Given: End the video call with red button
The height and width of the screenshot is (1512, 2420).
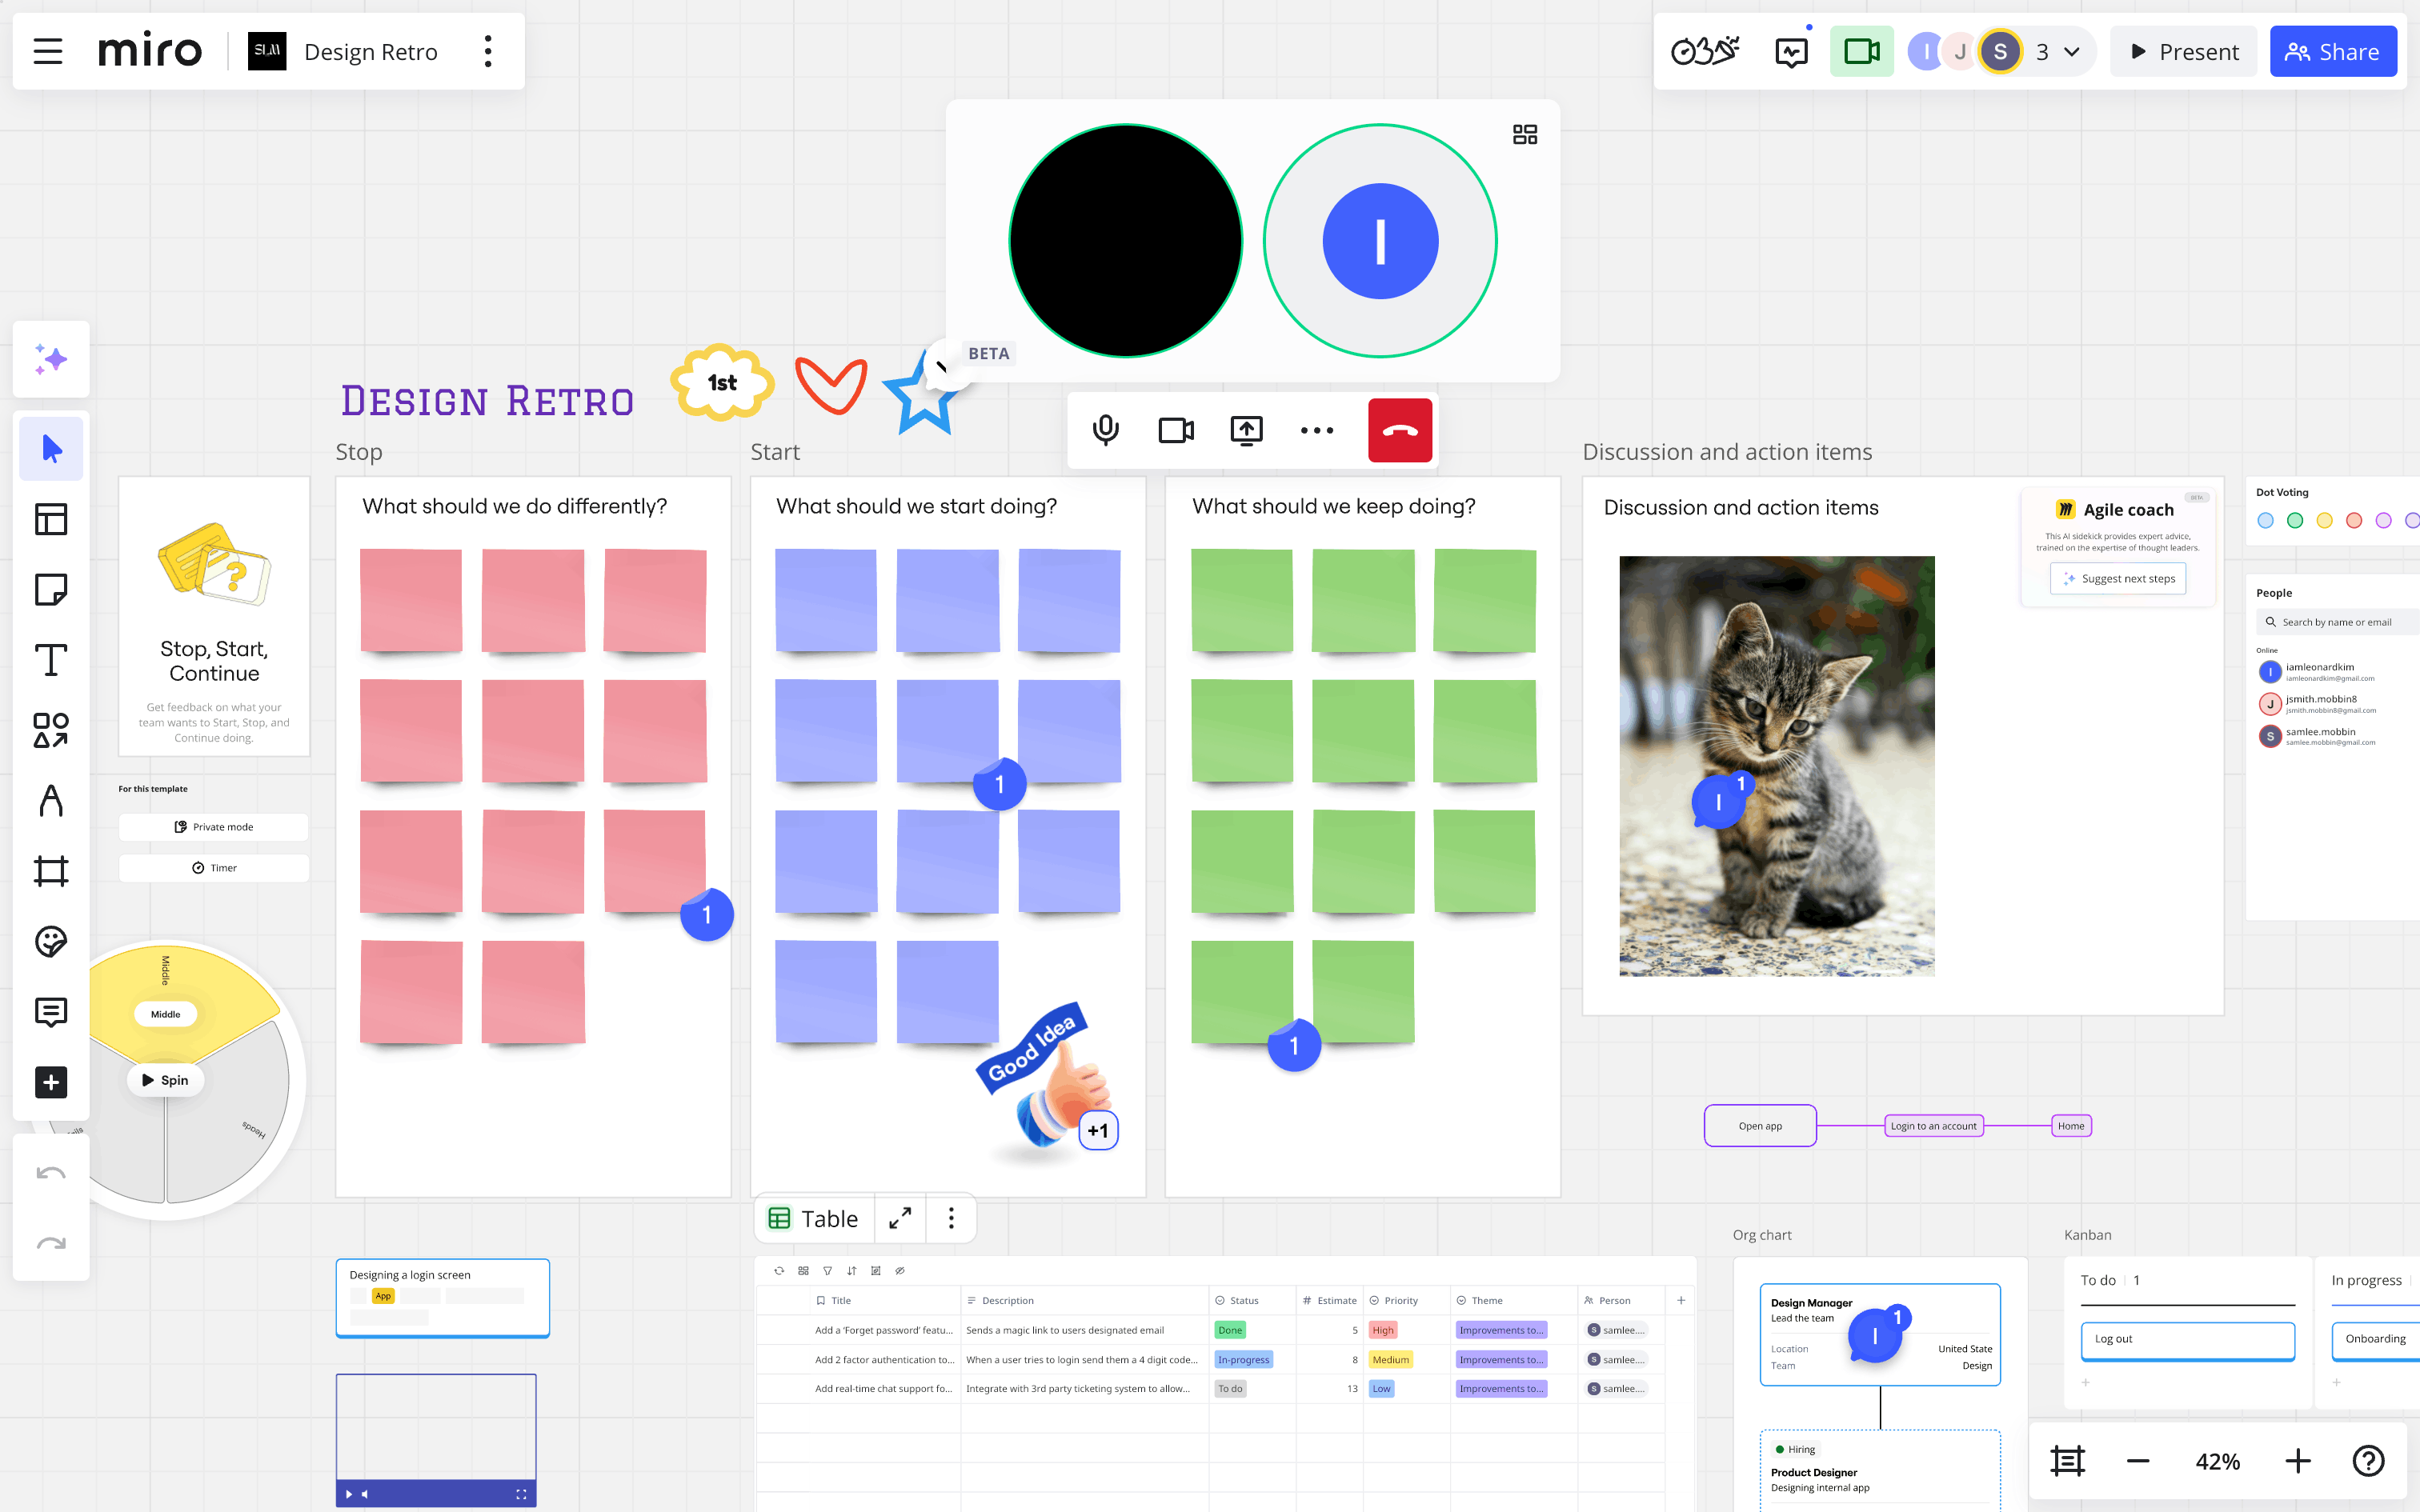Looking at the screenshot, I should pyautogui.click(x=1399, y=430).
